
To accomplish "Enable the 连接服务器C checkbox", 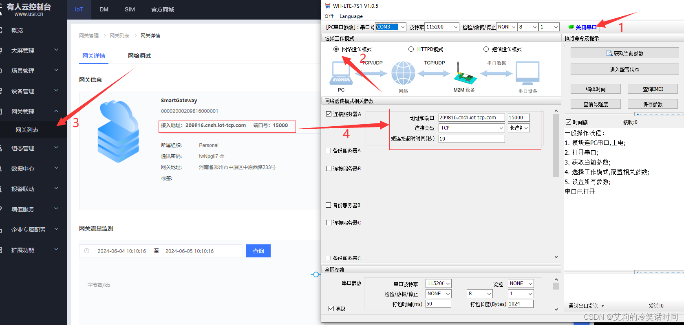I will [329, 223].
